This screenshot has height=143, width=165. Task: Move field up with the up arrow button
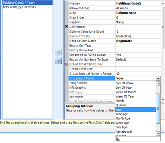(58, 52)
